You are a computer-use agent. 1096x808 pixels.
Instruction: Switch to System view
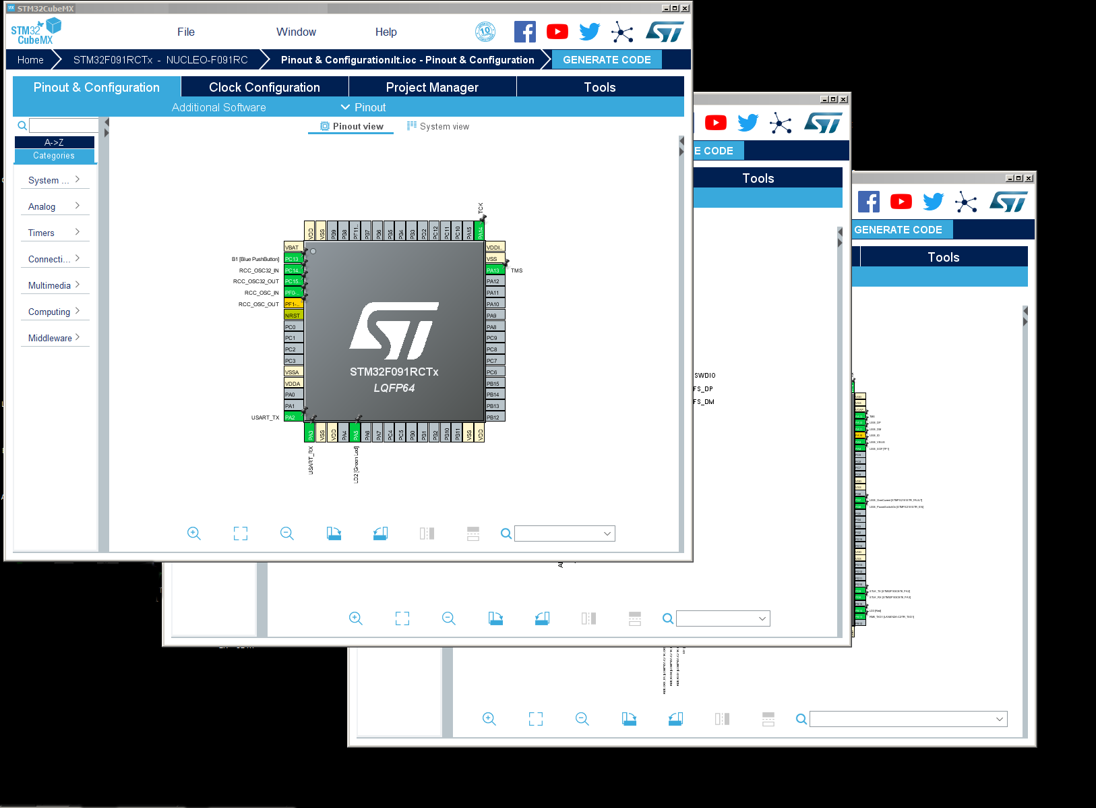[438, 126]
